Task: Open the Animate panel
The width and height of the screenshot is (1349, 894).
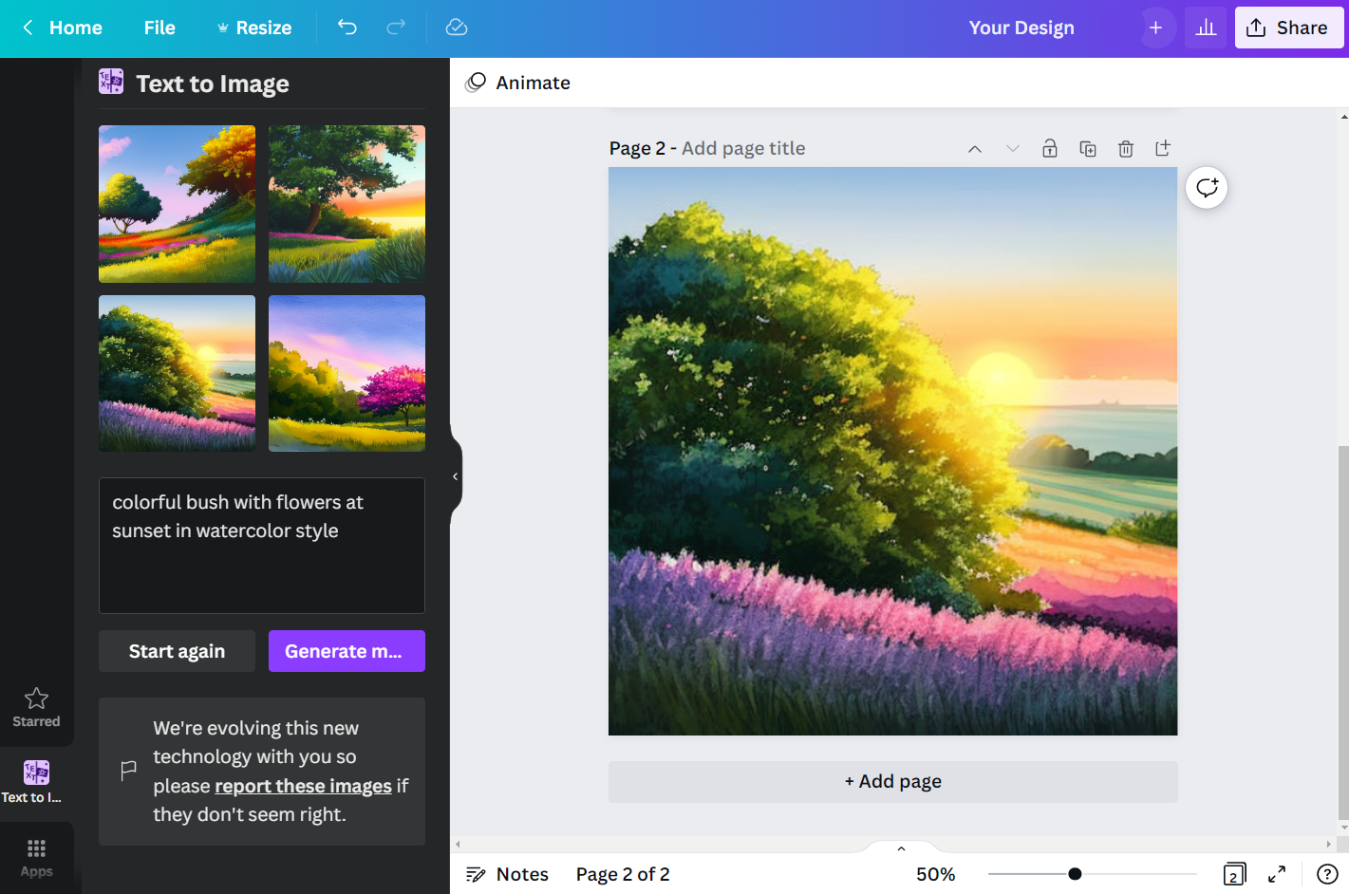Action: (517, 83)
